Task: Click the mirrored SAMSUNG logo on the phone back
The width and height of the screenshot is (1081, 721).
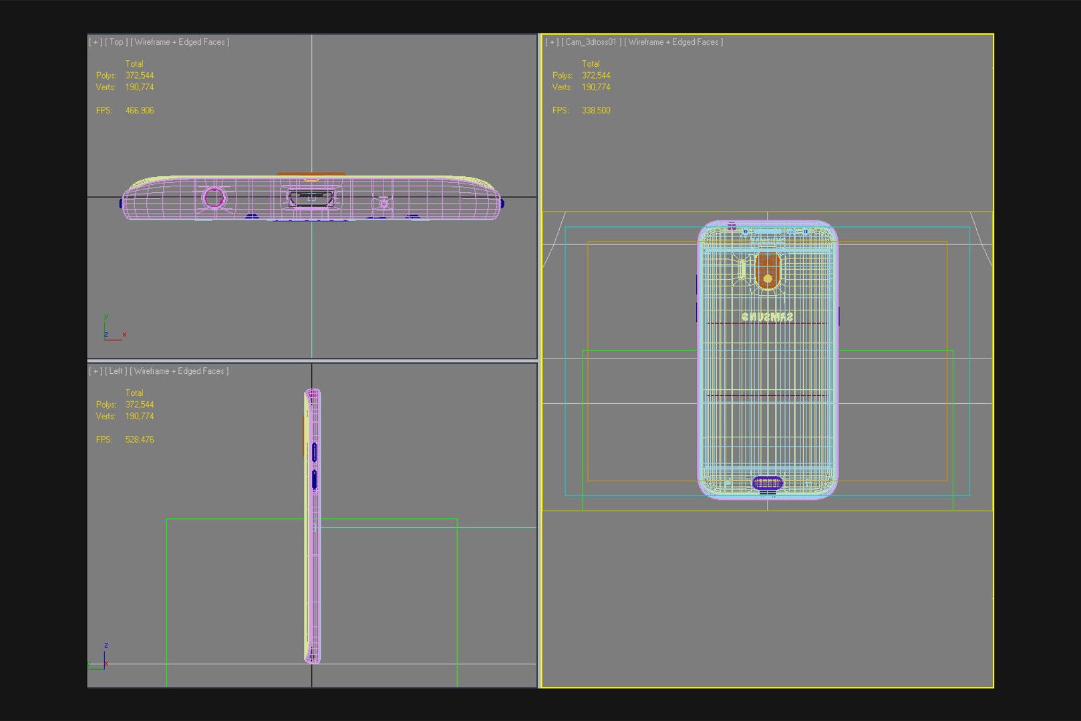Action: click(x=768, y=316)
